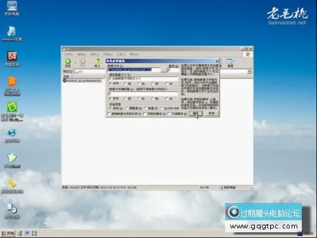Open the Views button dropdown arrow
This screenshot has width=317, height=238.
point(235,62)
